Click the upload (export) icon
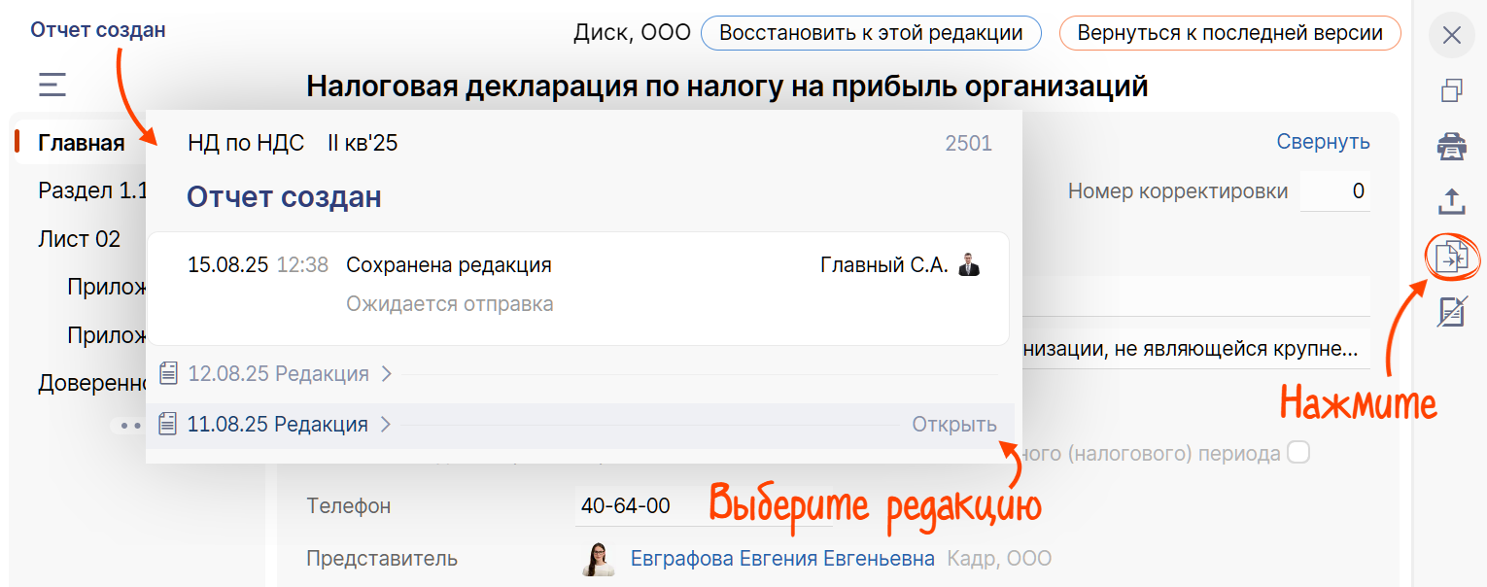 (1451, 202)
